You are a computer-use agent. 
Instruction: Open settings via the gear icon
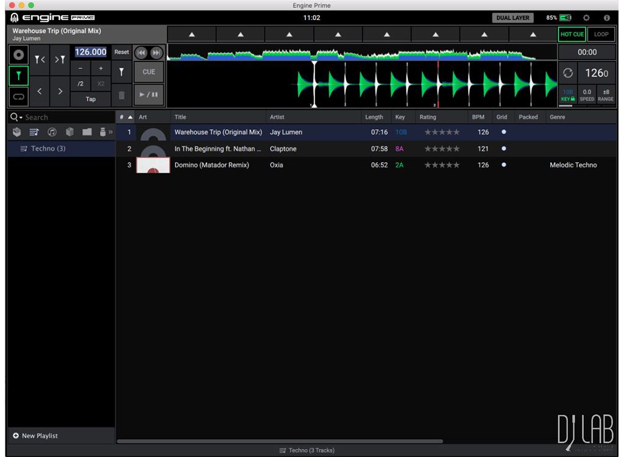586,18
